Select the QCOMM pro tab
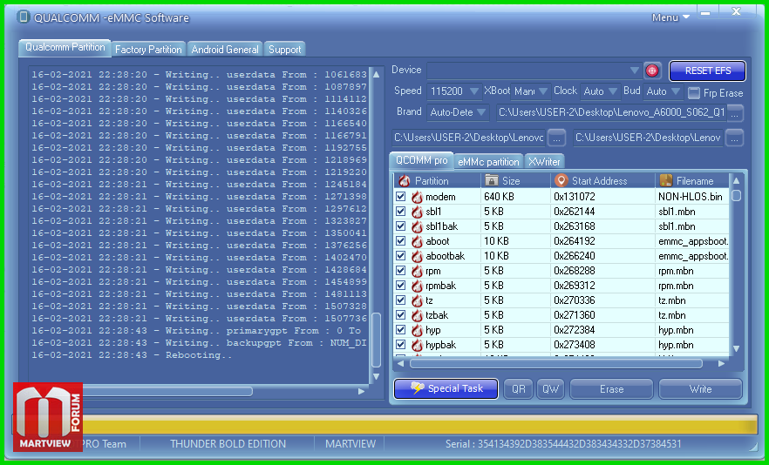The width and height of the screenshot is (769, 465). [x=422, y=161]
